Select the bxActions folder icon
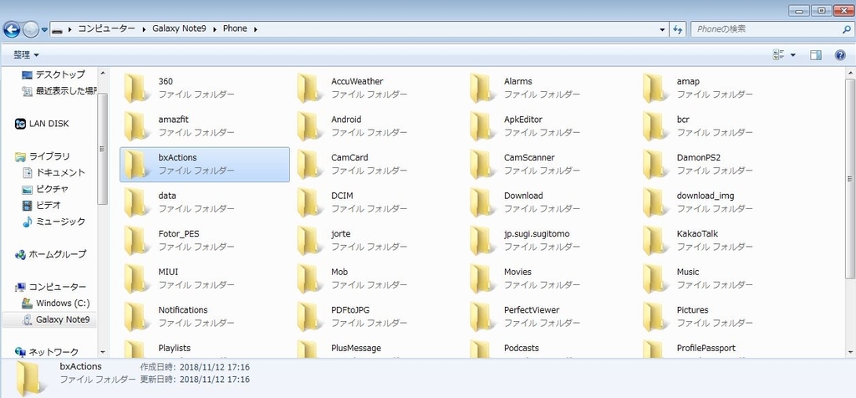856x398 pixels. coord(136,164)
